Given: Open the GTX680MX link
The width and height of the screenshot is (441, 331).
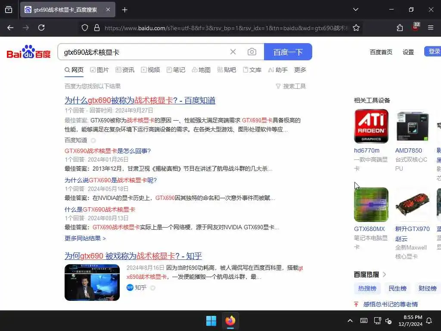Looking at the screenshot, I should pyautogui.click(x=369, y=229).
